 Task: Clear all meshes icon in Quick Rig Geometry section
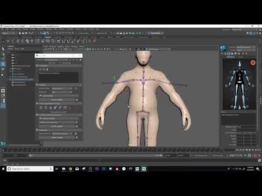(x=47, y=70)
